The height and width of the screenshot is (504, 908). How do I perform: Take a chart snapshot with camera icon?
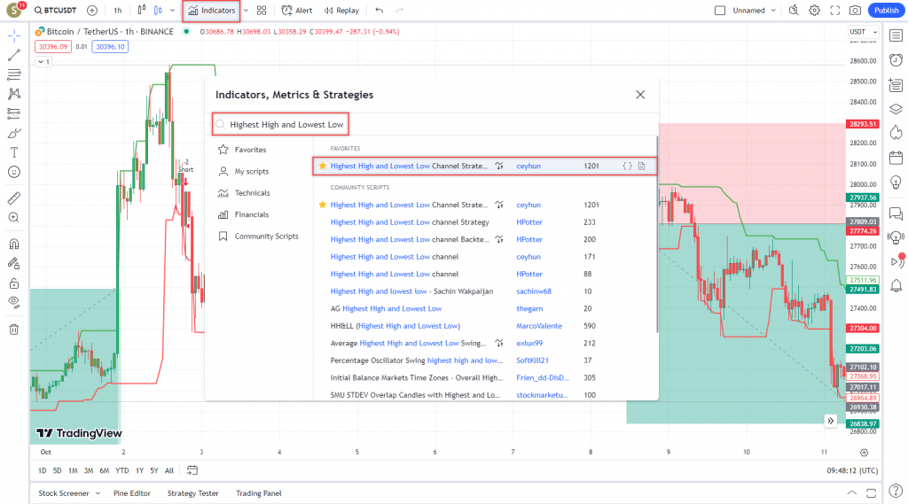[855, 11]
